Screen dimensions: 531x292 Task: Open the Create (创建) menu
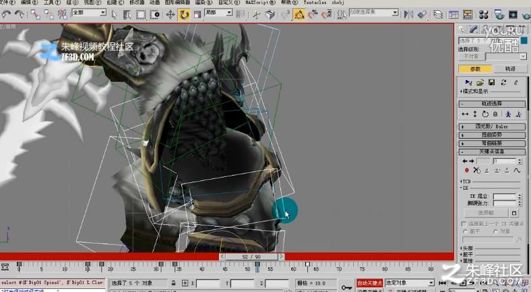click(x=115, y=3)
